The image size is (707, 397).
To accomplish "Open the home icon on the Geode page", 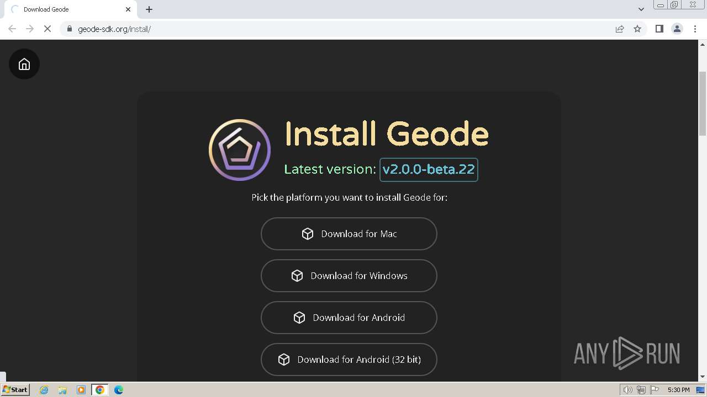I will click(x=24, y=64).
